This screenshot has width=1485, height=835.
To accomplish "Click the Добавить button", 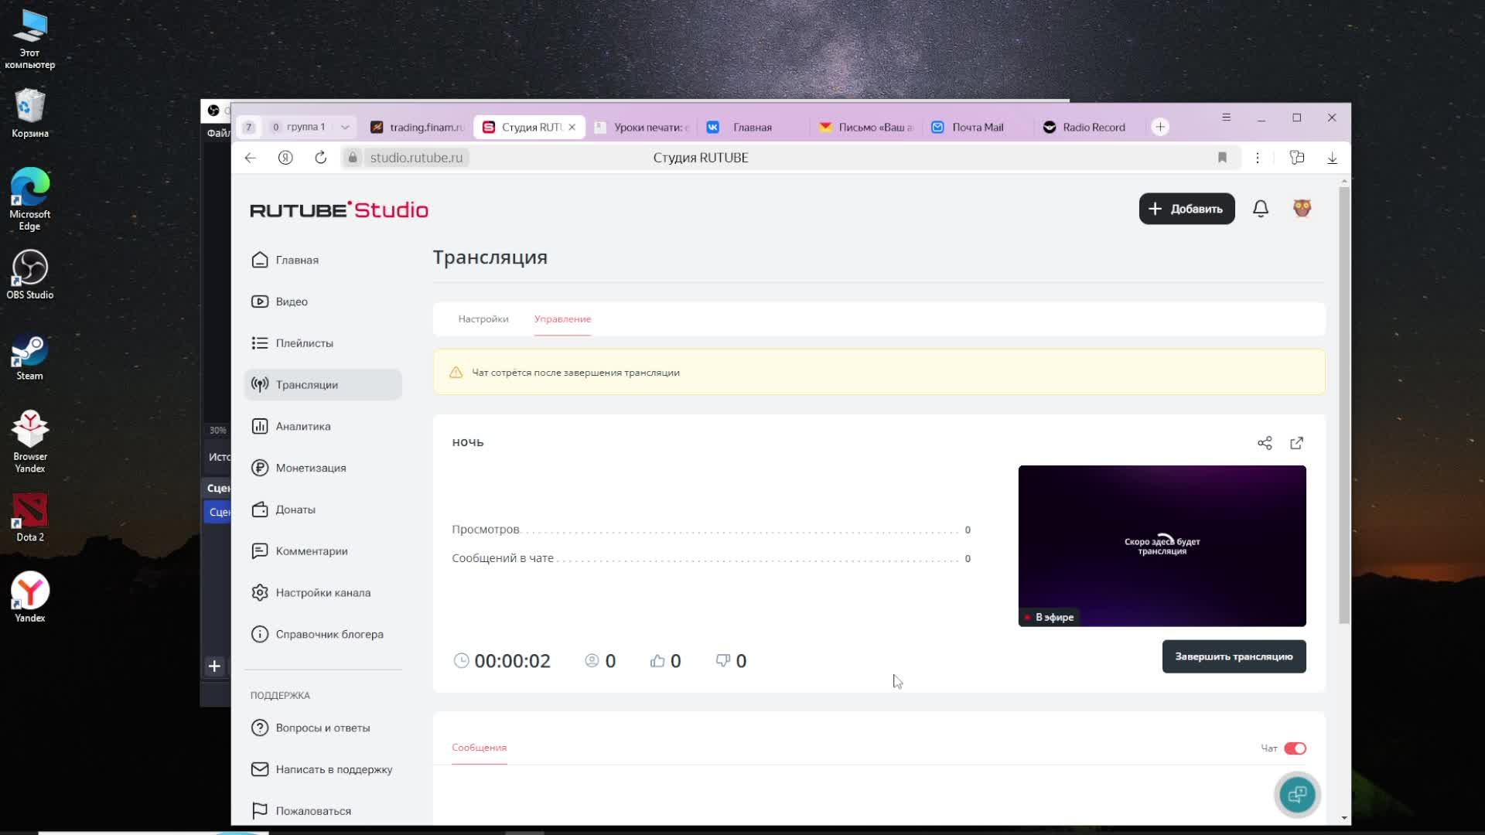I will [1186, 209].
